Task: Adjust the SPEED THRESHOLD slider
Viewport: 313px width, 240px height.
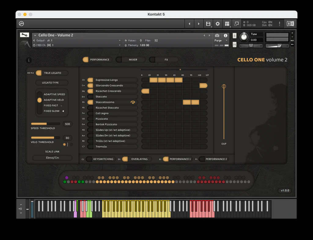Action: tap(46, 124)
